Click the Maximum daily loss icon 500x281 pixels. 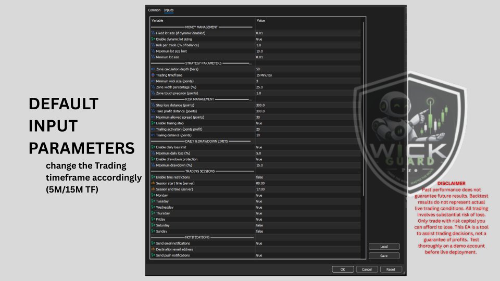(x=153, y=153)
